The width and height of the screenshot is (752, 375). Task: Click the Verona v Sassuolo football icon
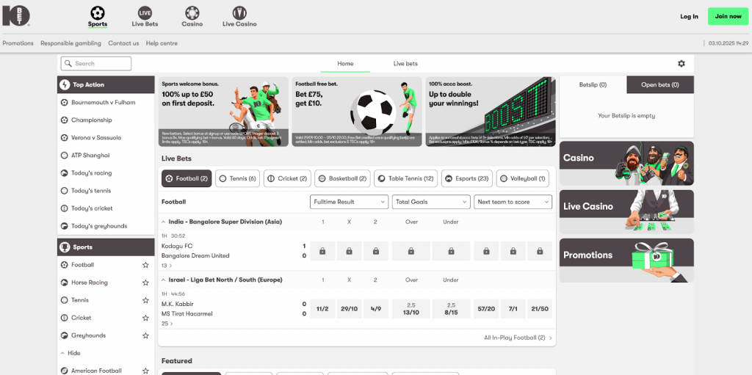65,138
